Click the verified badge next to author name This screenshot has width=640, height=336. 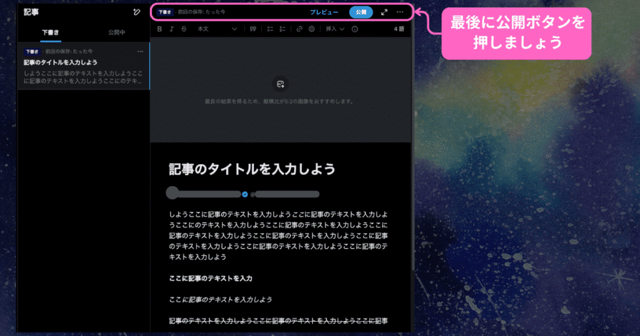[245, 194]
